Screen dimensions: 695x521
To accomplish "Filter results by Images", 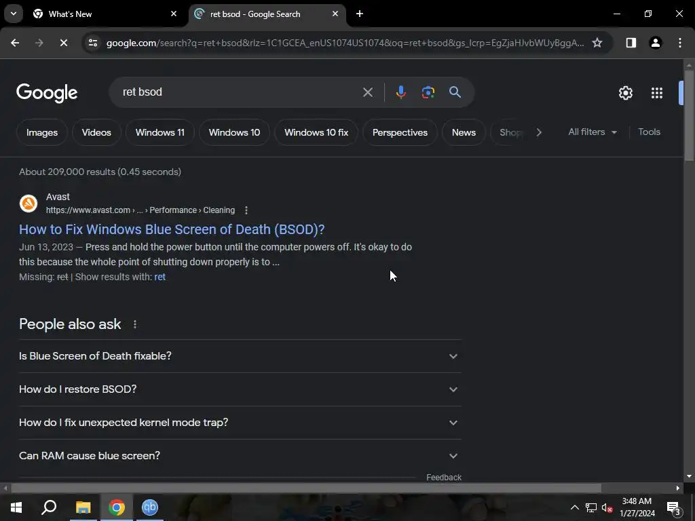I will tap(41, 132).
